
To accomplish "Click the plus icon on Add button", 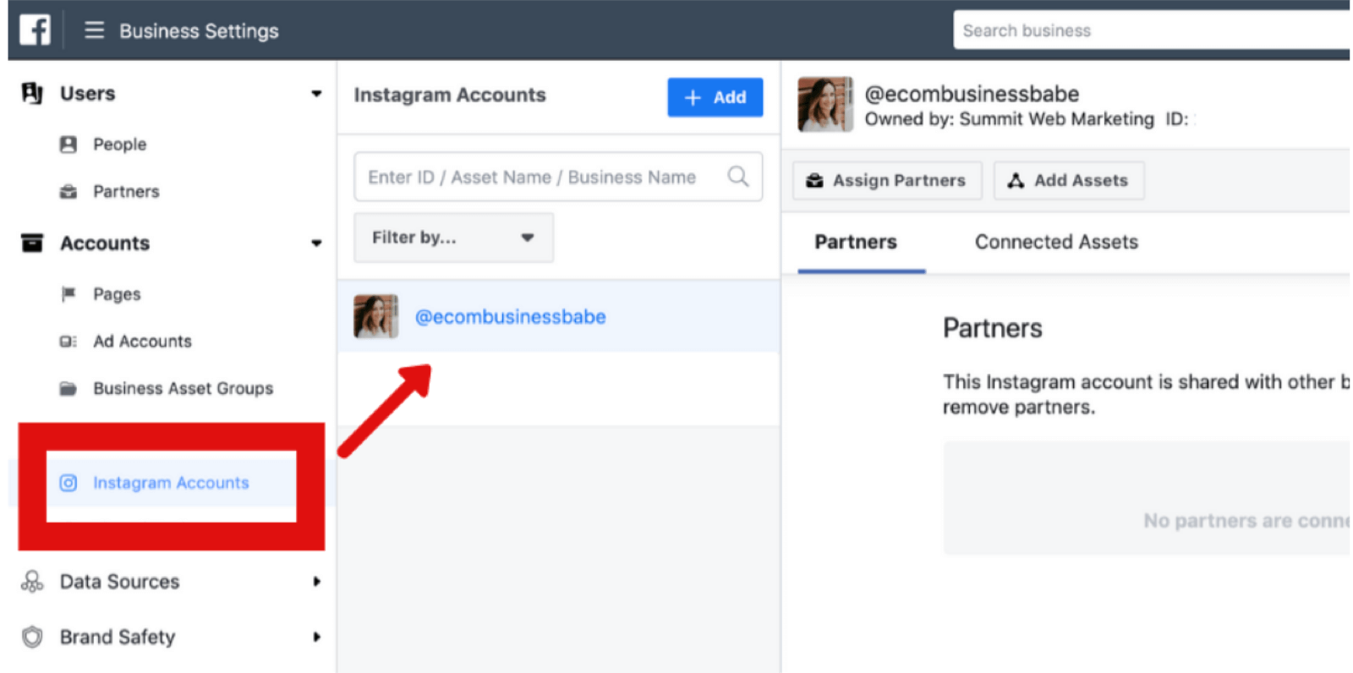I will (693, 98).
